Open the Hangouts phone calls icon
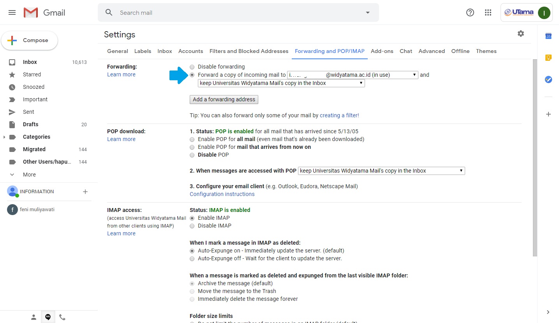Viewport: 559px width, 323px height. pyautogui.click(x=62, y=317)
